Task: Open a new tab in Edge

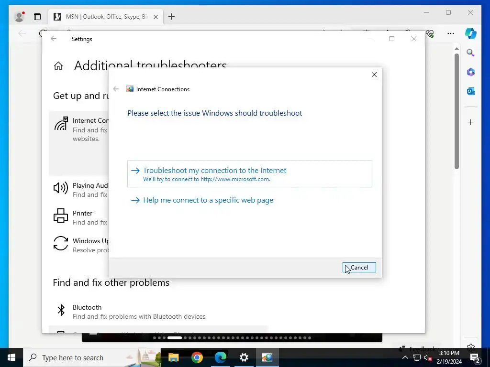Action: pos(172,17)
